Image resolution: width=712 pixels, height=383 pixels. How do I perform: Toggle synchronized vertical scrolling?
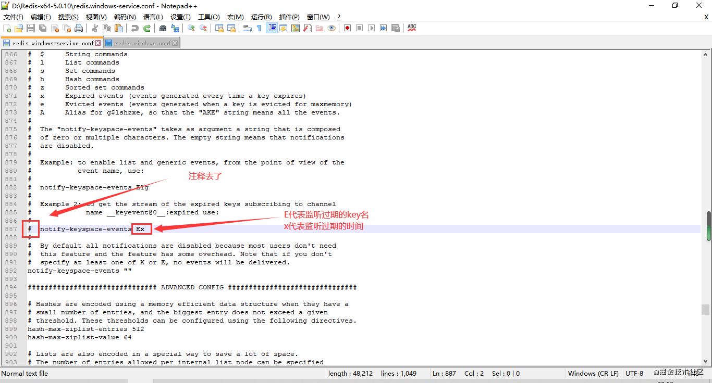219,28
